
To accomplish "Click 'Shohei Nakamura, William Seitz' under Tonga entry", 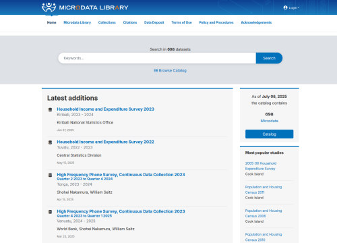I will [84, 192].
